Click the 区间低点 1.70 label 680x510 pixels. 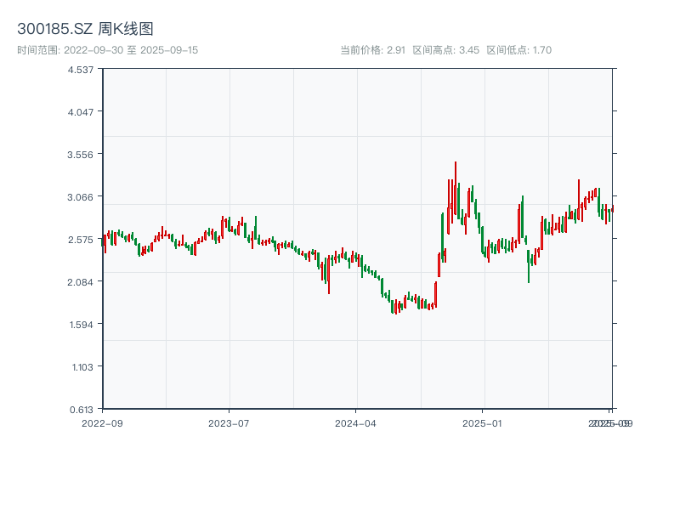click(x=518, y=50)
